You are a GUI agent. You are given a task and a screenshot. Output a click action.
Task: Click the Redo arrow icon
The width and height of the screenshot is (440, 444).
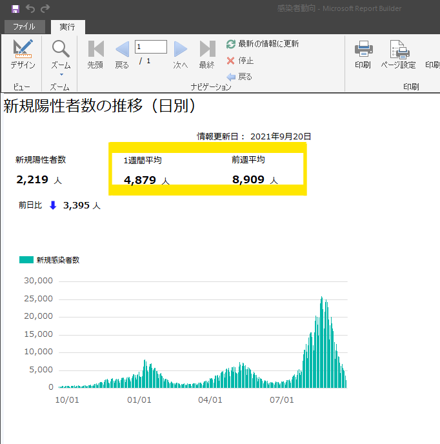coord(45,8)
